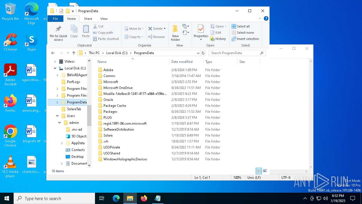Select Desktop in navigation tree
Screen dimensions: 362x204
point(77,157)
